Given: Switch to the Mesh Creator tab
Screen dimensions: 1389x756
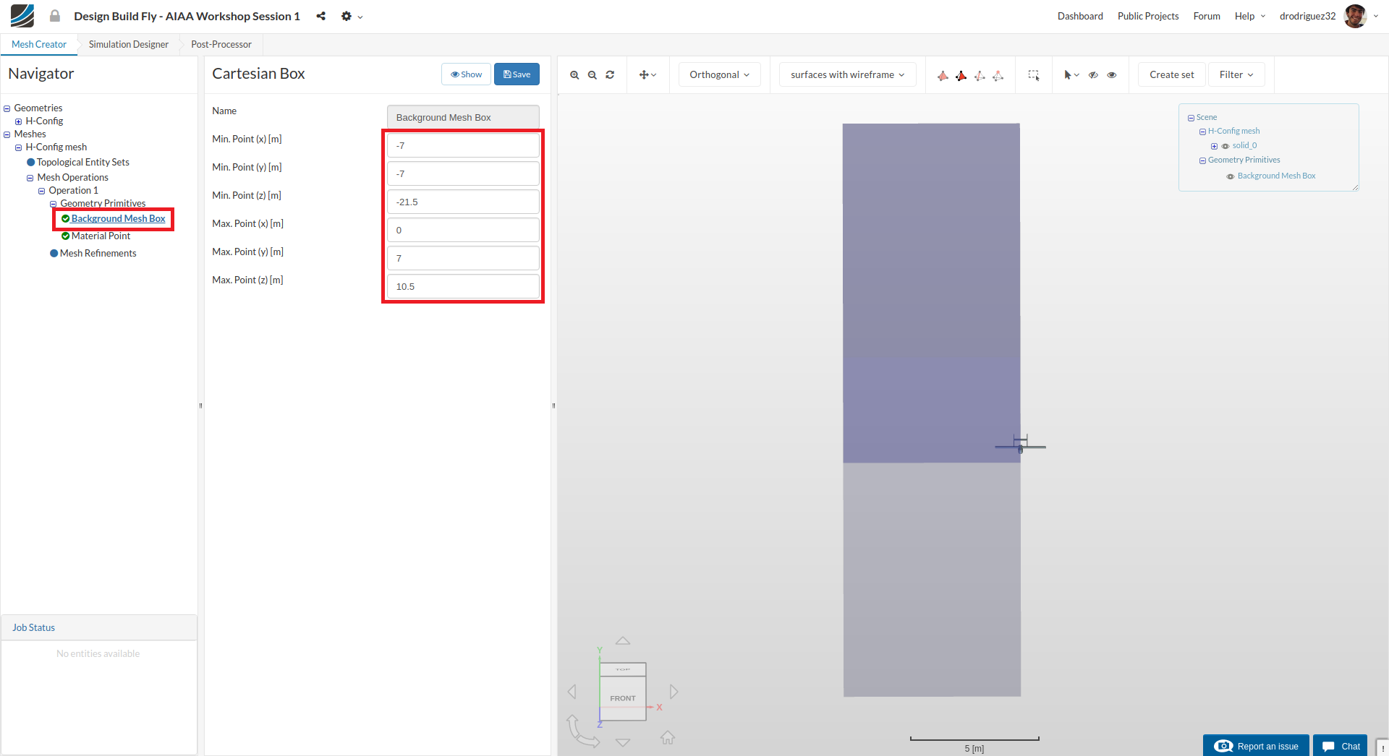Looking at the screenshot, I should pos(39,44).
